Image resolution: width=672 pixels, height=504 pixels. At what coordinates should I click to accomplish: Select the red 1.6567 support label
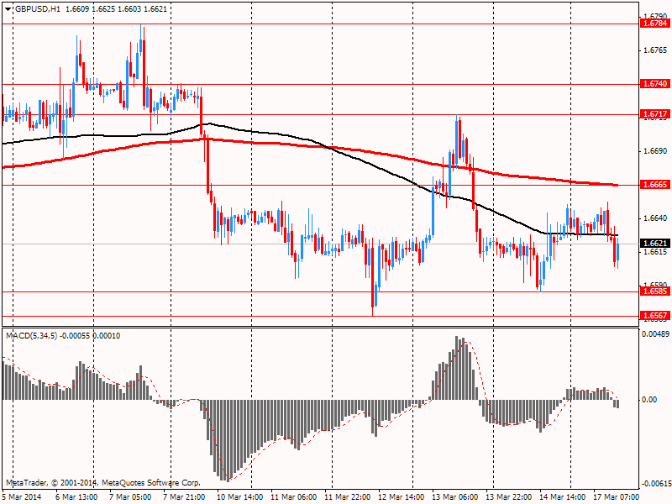(x=655, y=316)
